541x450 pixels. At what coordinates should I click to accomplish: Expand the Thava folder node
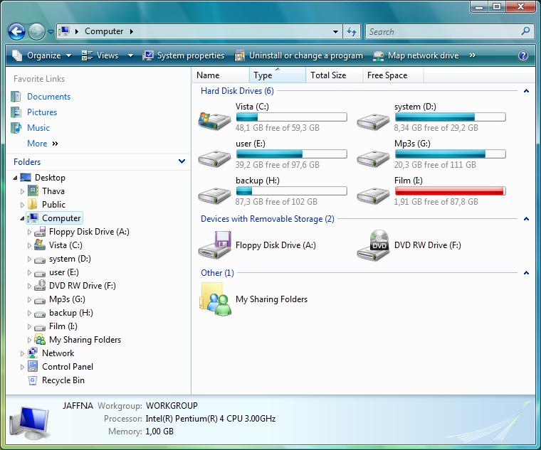pyautogui.click(x=23, y=191)
